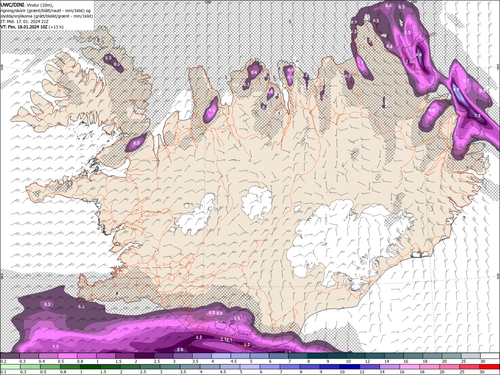Click the 1.2 precipitation value on the map
500x375 pixels.
point(369,40)
